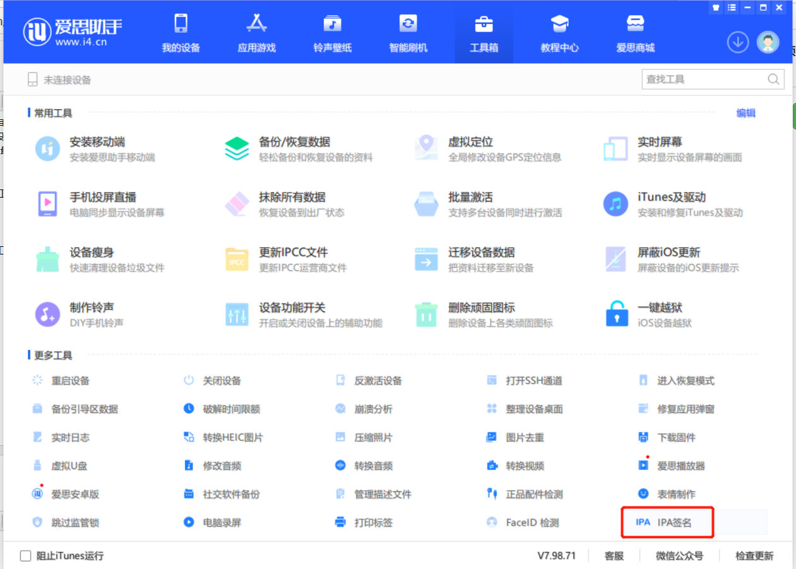Click the V7.98.71 version label
This screenshot has height=569, width=796.
point(557,556)
